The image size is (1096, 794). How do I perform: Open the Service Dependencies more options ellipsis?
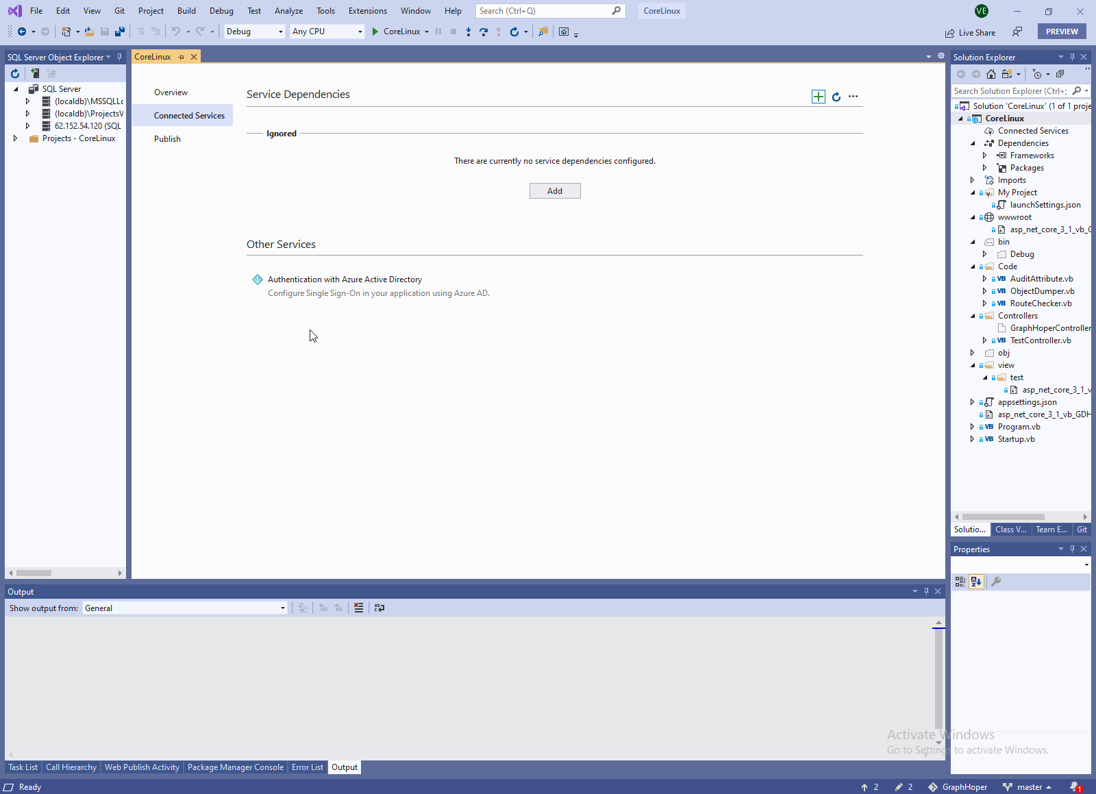(853, 97)
